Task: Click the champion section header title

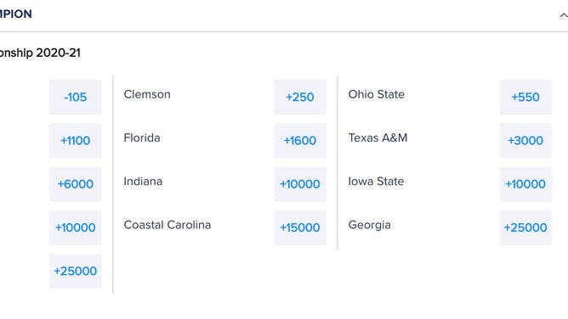Action: coord(16,14)
